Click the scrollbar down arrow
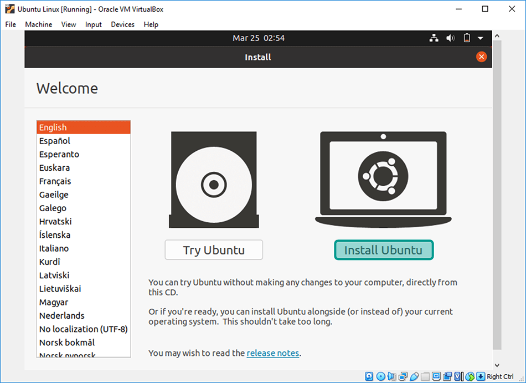This screenshot has height=383, width=526. click(x=497, y=365)
